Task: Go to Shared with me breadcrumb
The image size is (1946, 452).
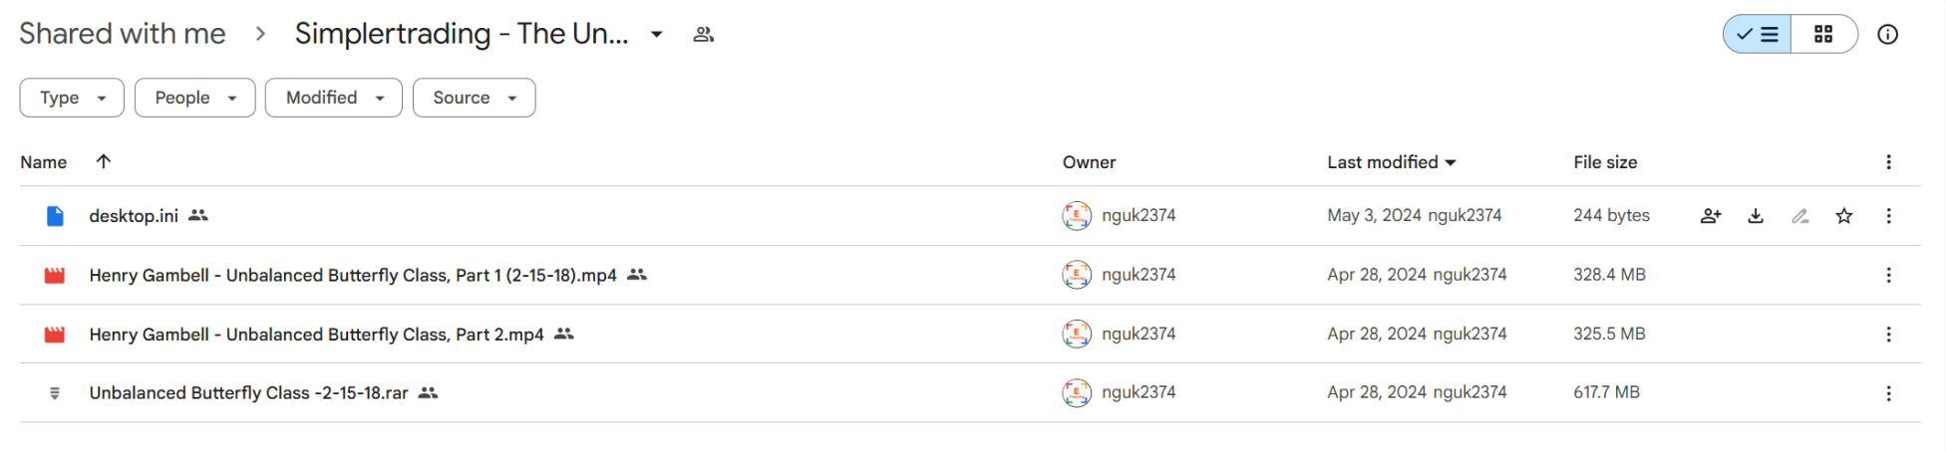Action: 123,34
